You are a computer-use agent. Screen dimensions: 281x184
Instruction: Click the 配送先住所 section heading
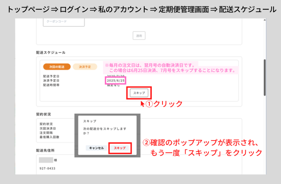(x=45, y=150)
